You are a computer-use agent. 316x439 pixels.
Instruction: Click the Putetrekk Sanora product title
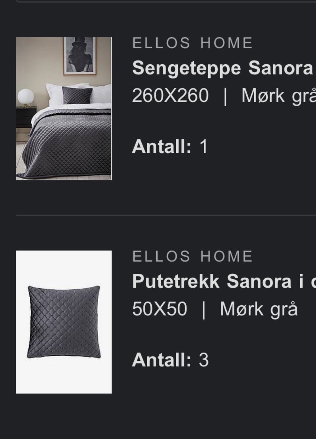(224, 281)
